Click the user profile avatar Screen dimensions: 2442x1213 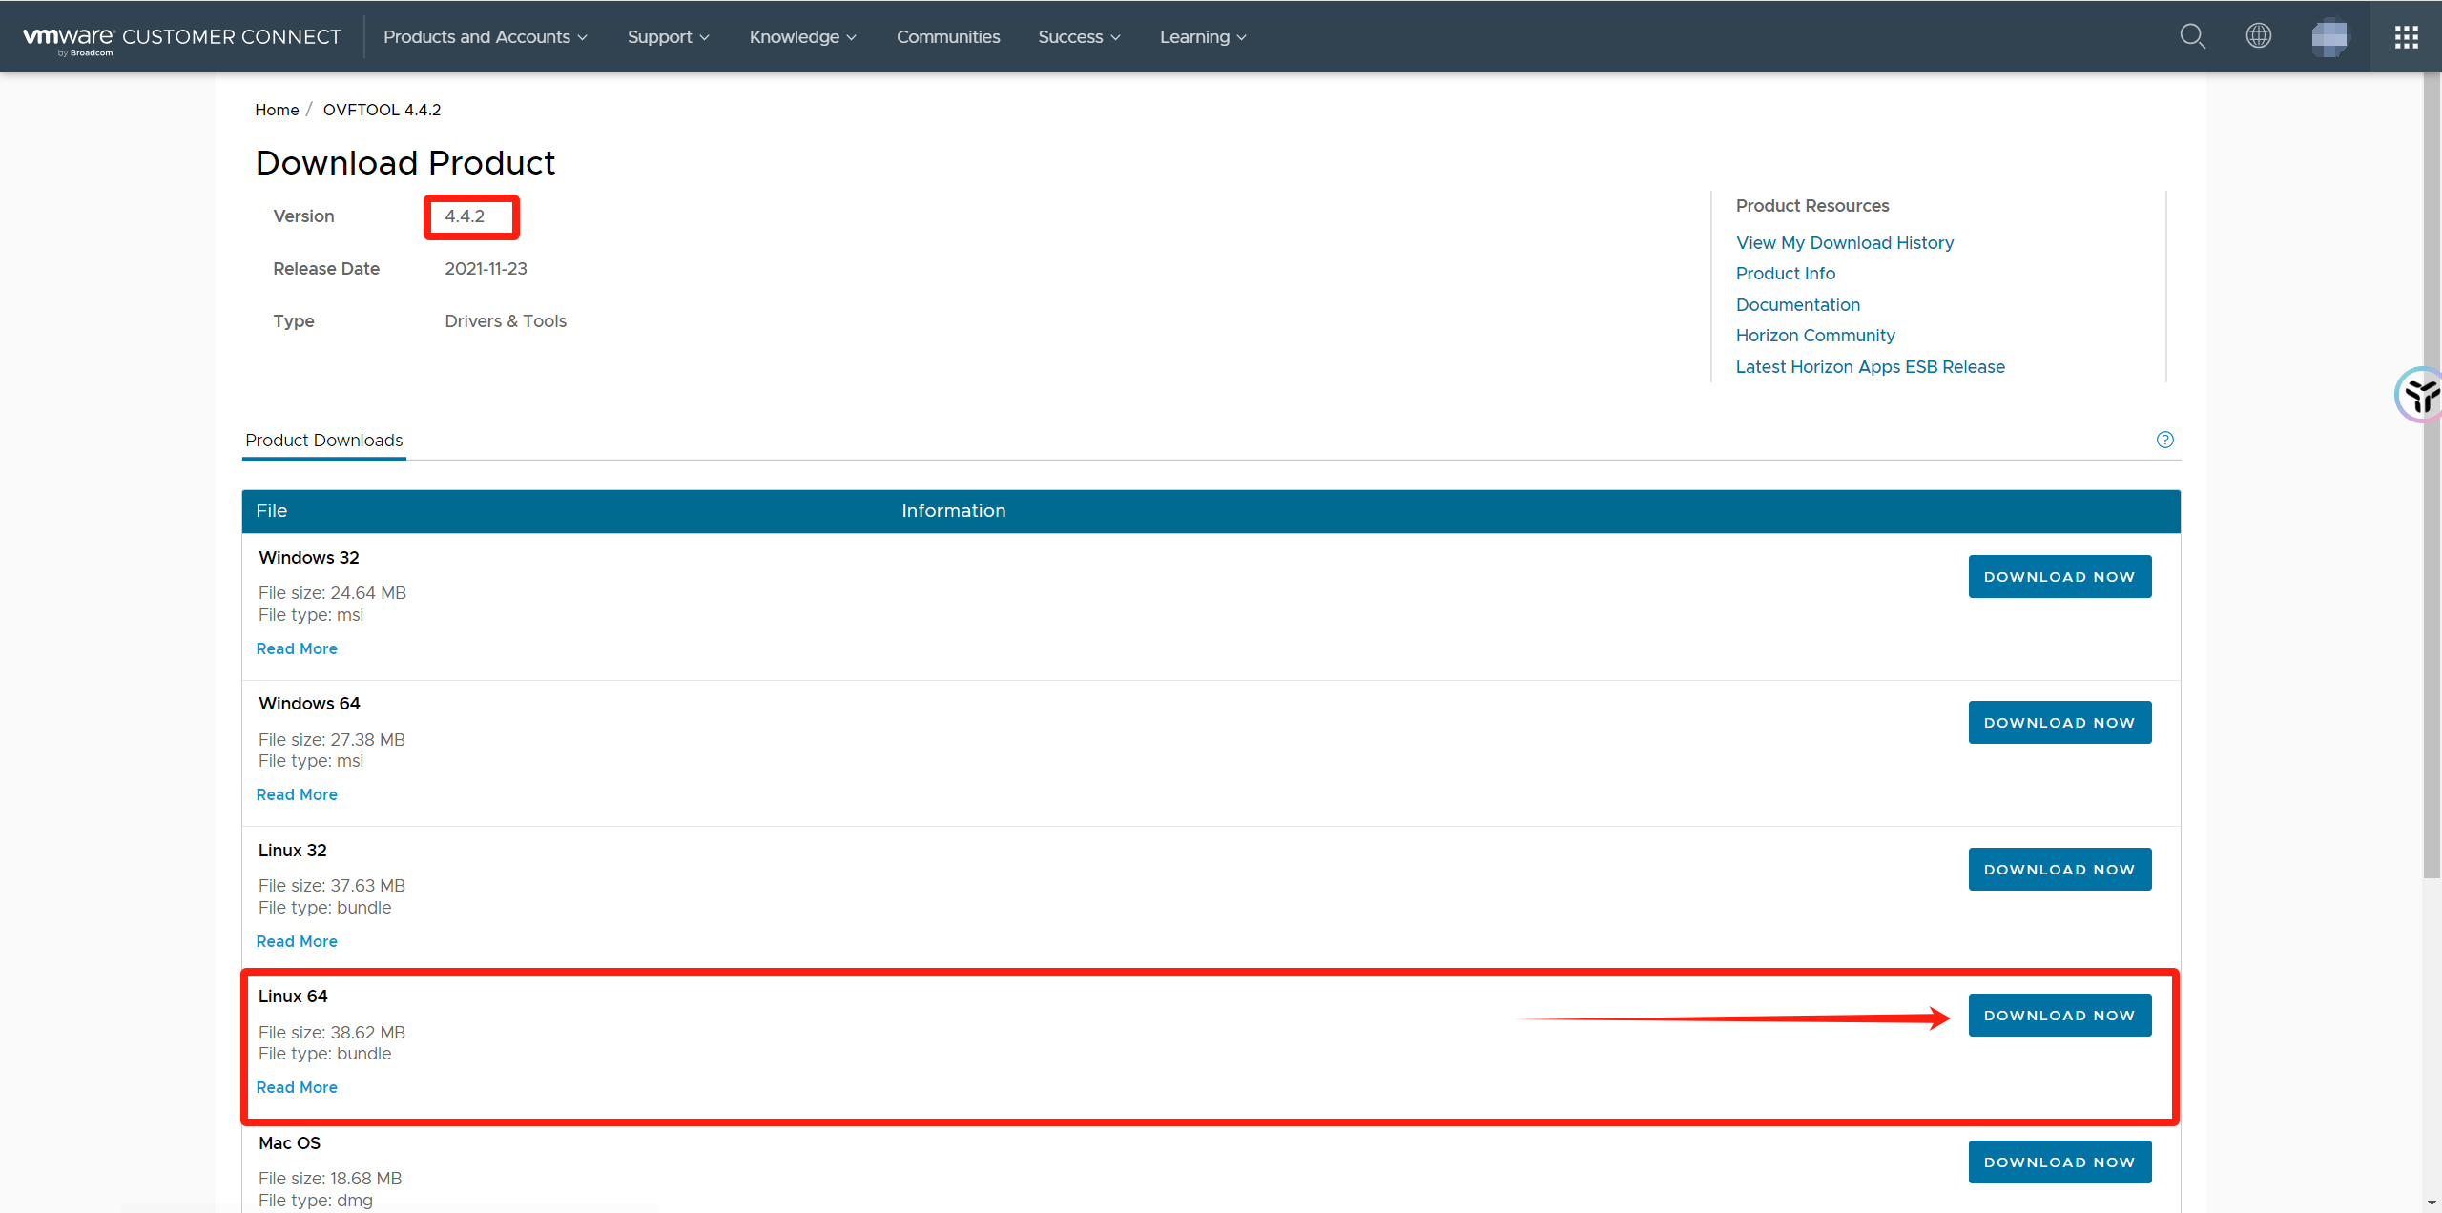tap(2329, 37)
